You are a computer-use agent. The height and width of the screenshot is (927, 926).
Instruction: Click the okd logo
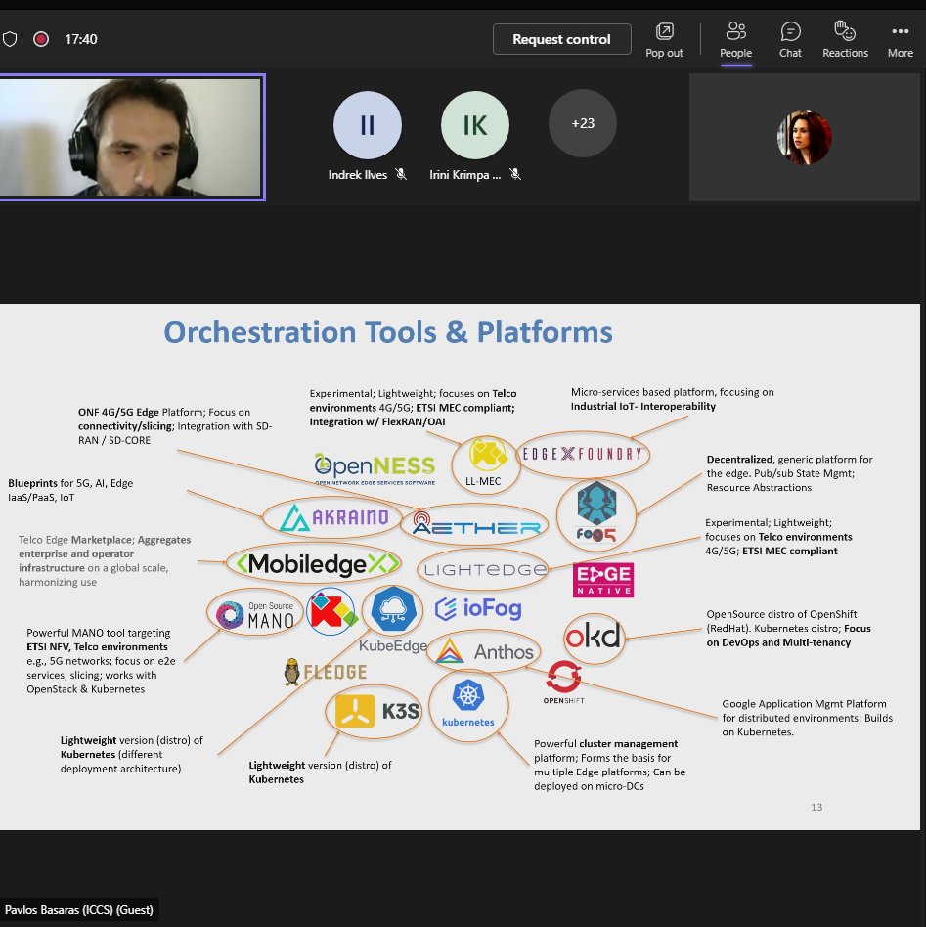(594, 638)
